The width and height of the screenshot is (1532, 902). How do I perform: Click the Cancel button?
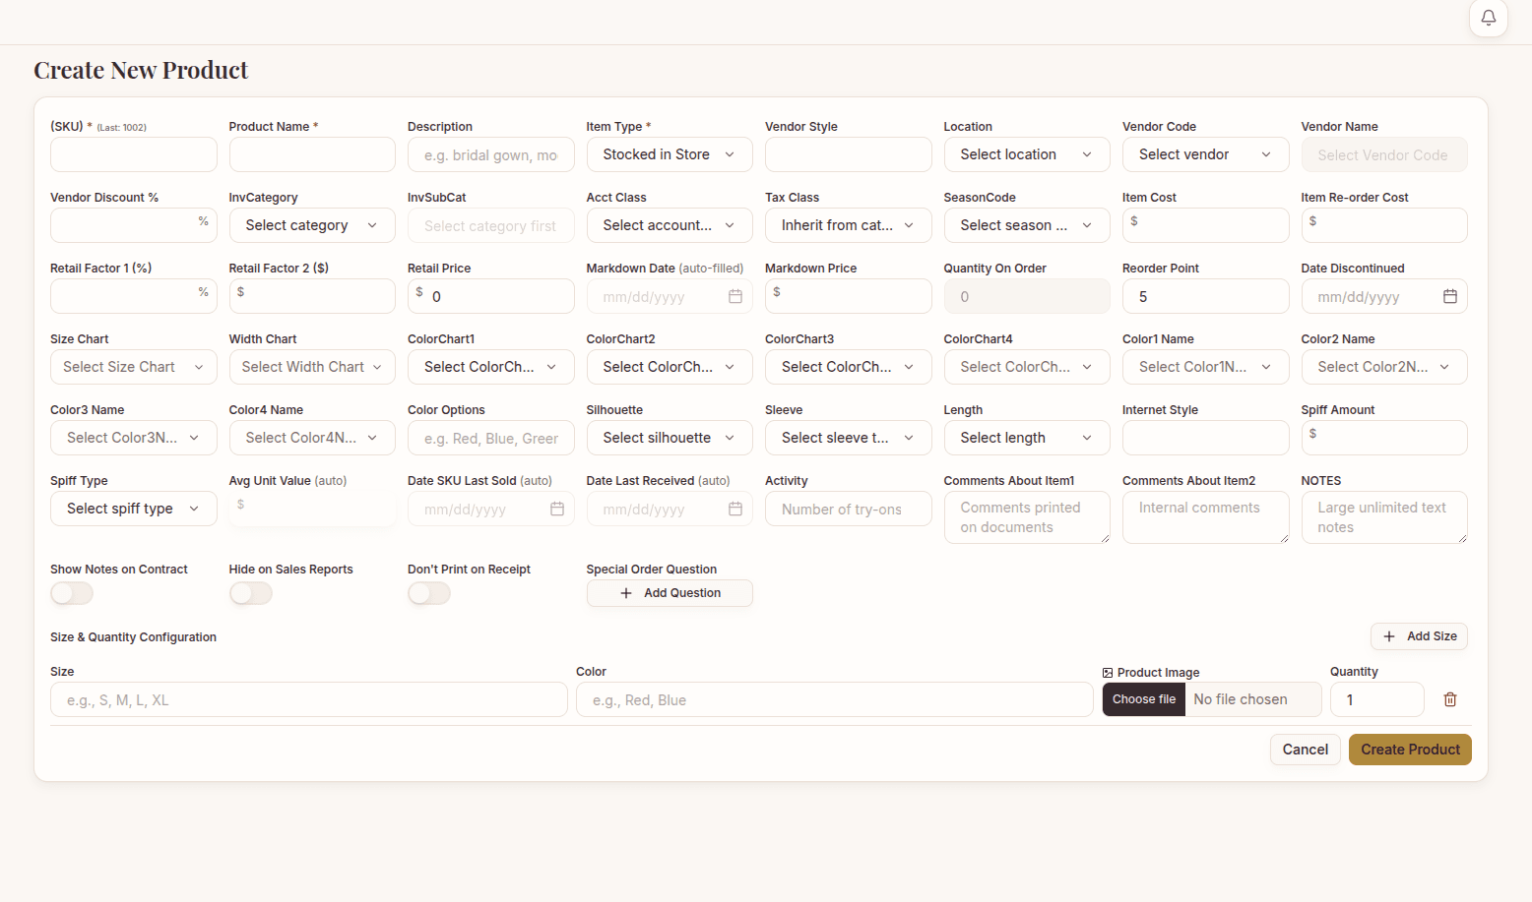(x=1306, y=750)
